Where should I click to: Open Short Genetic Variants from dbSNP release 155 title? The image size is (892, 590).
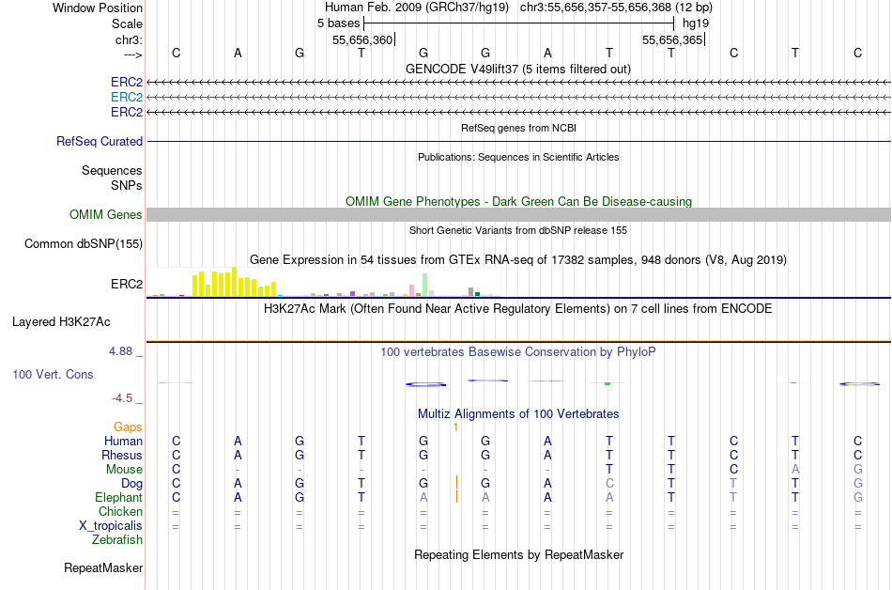[518, 230]
